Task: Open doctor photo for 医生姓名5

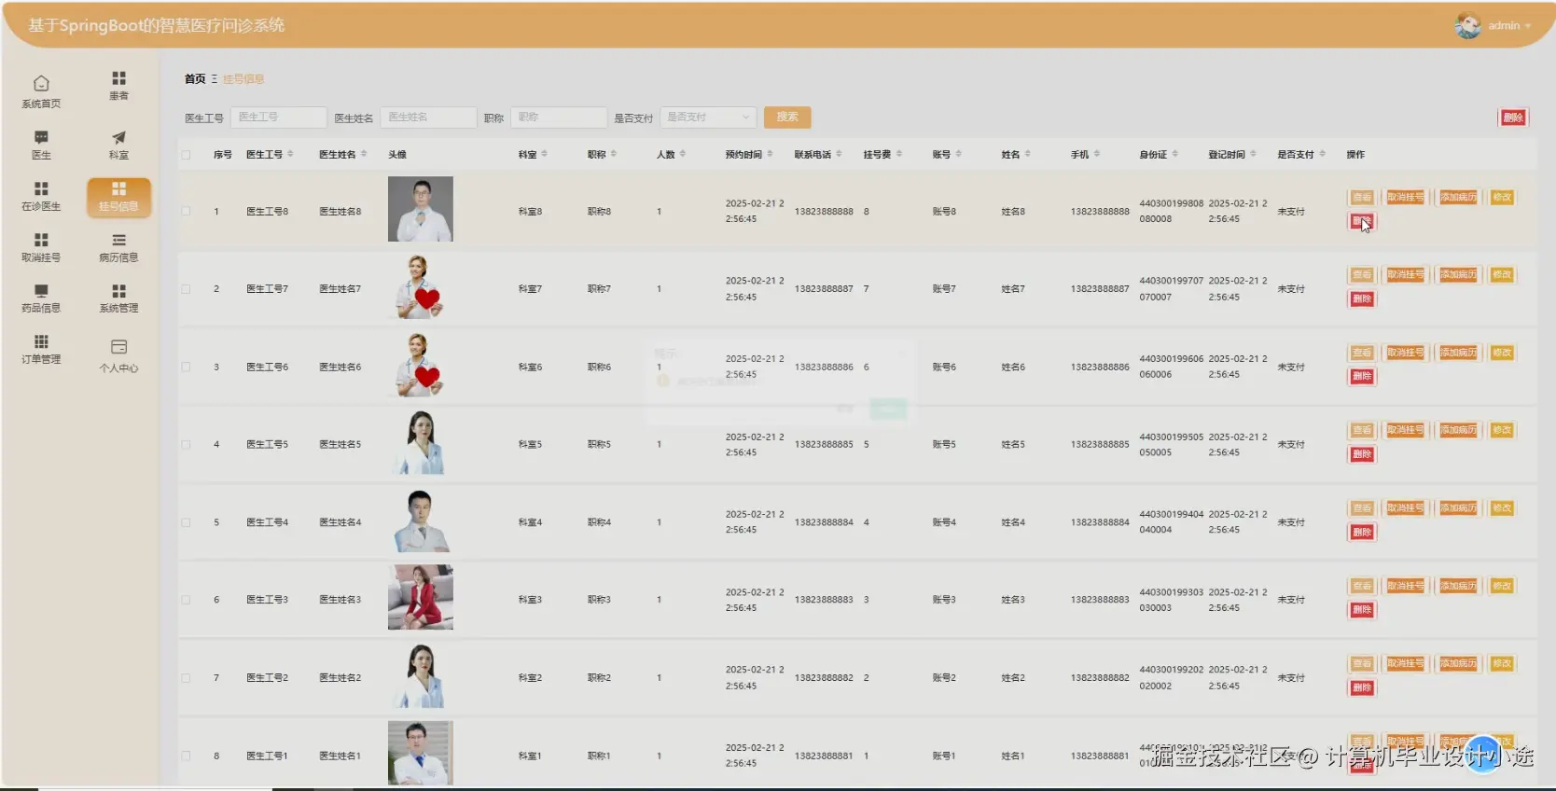Action: tap(421, 442)
